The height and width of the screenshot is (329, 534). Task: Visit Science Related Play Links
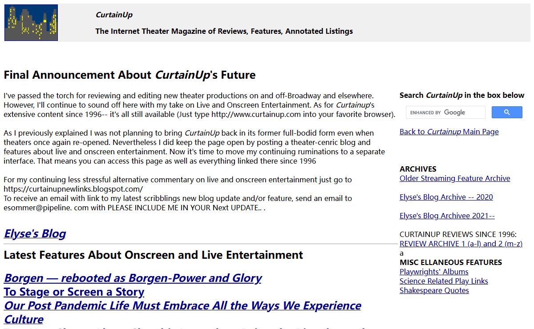point(444,281)
